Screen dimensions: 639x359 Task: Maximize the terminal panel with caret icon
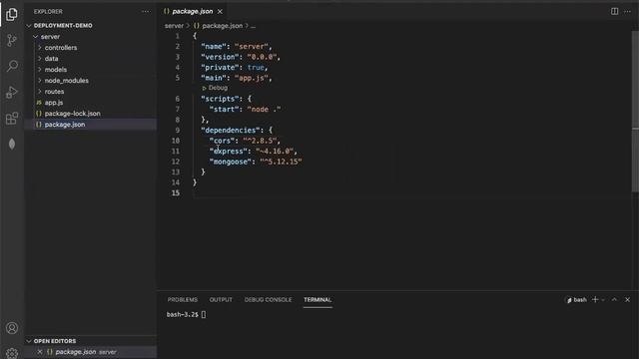pyautogui.click(x=614, y=299)
